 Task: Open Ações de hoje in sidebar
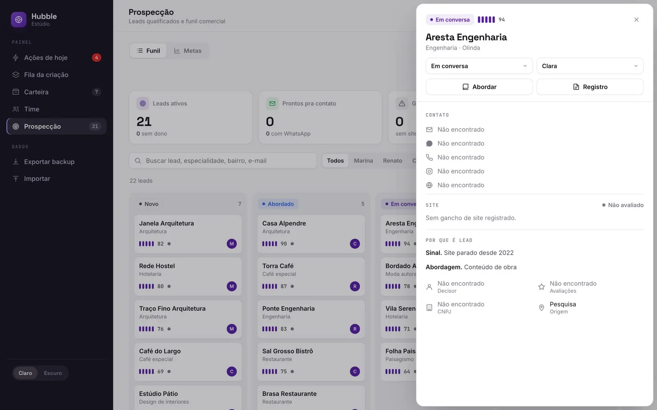point(57,57)
